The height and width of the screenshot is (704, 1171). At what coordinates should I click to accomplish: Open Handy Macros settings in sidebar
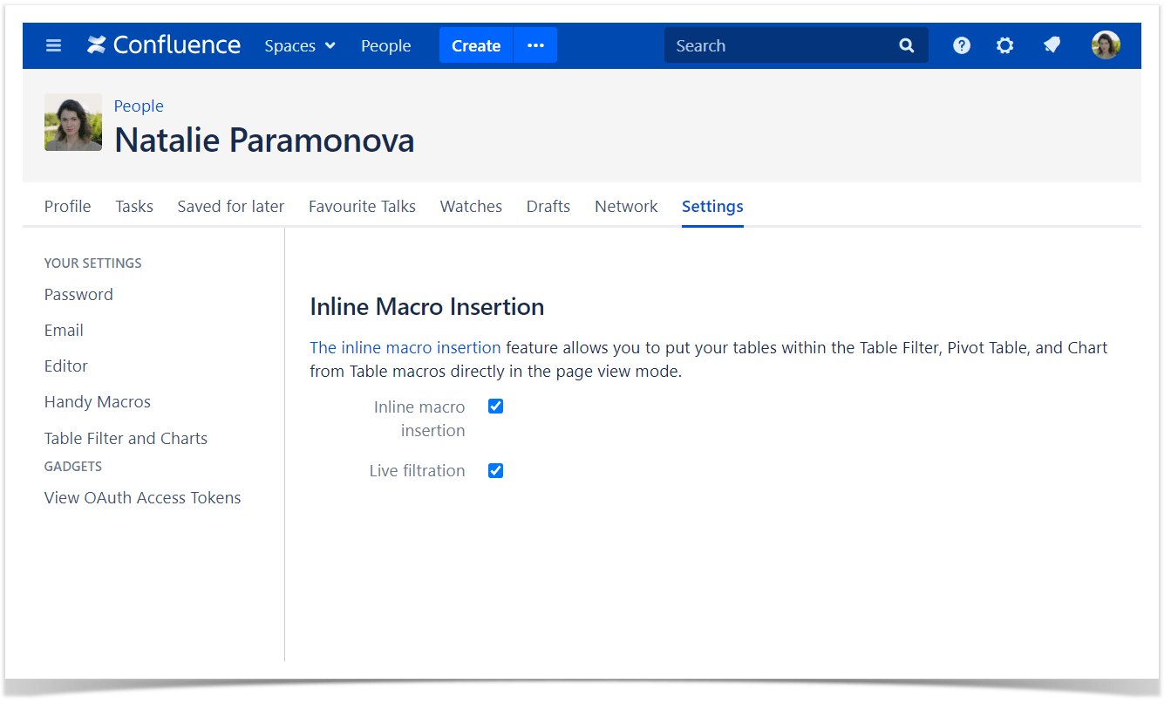click(98, 402)
